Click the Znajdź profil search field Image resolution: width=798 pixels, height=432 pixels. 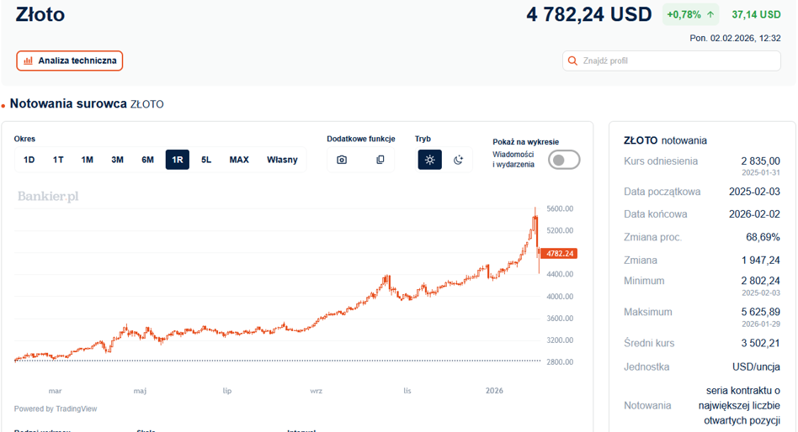tap(672, 61)
